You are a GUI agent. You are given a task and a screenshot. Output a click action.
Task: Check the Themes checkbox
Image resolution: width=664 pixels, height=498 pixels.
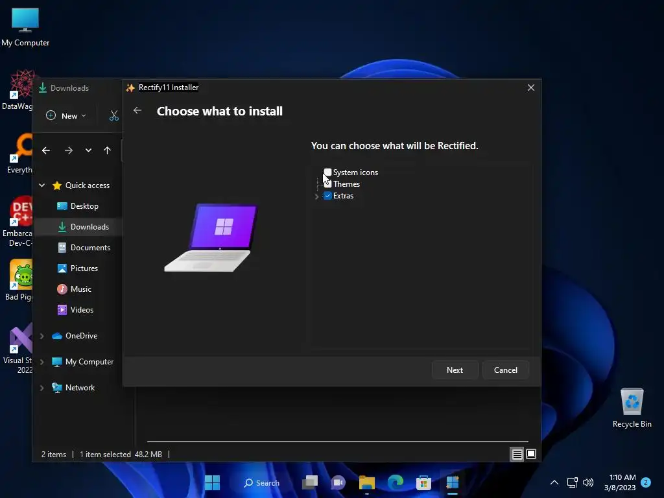click(327, 184)
